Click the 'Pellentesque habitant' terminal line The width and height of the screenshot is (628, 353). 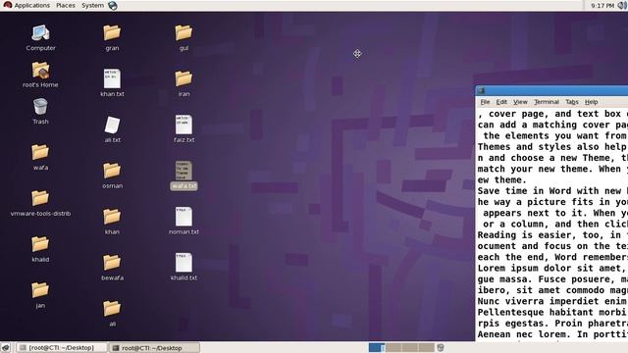tap(552, 312)
